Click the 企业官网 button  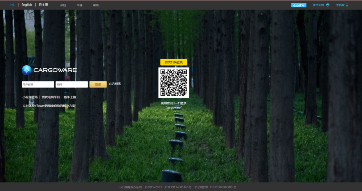(x=299, y=5)
